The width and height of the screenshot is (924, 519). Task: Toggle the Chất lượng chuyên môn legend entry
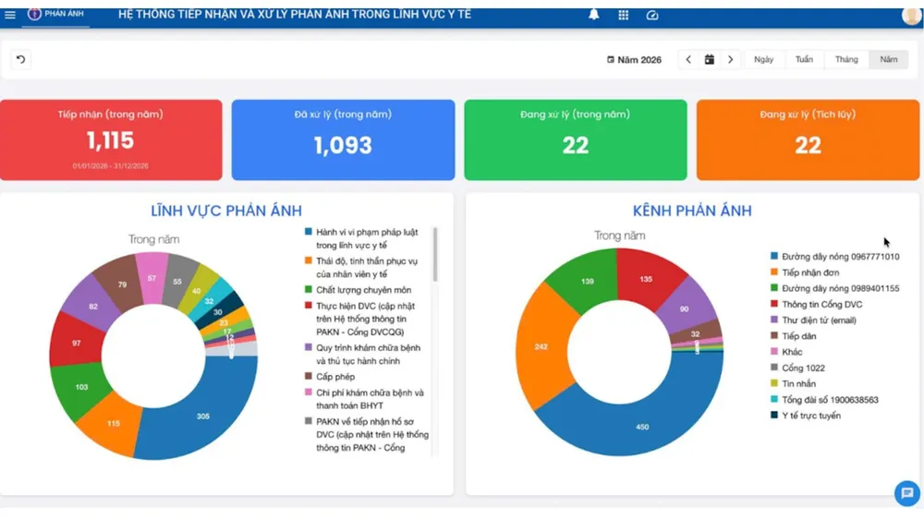pos(358,290)
